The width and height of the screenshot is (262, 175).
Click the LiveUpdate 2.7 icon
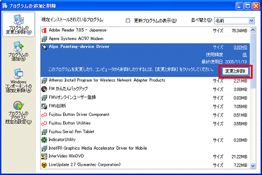(x=44, y=165)
